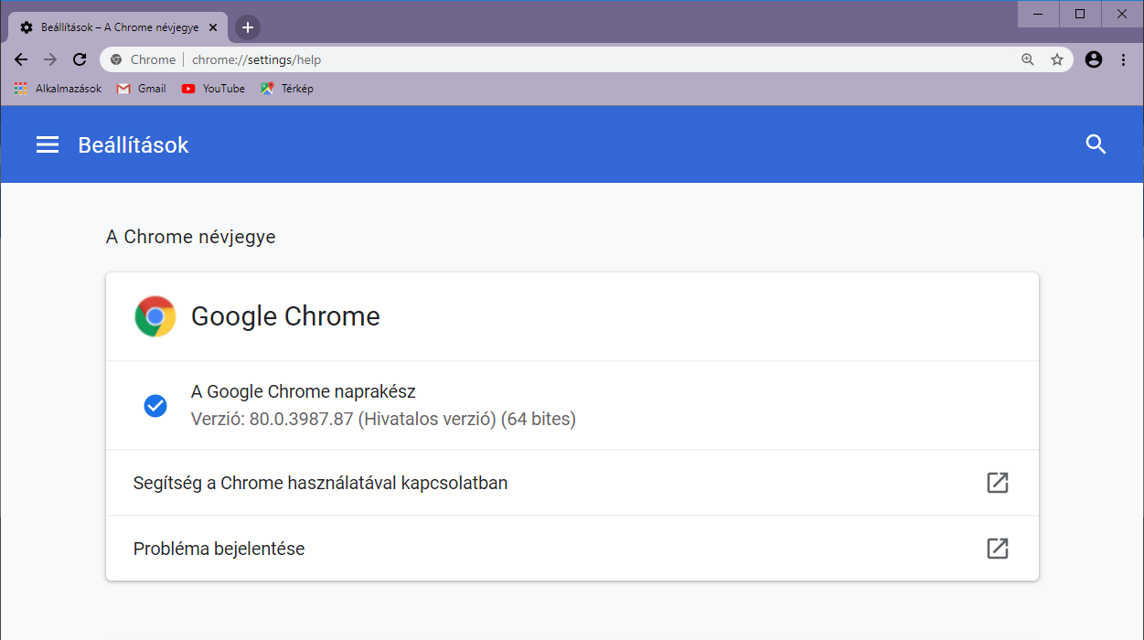This screenshot has width=1144, height=640.
Task: Click the blue up-to-date checkmark icon
Action: (155, 406)
